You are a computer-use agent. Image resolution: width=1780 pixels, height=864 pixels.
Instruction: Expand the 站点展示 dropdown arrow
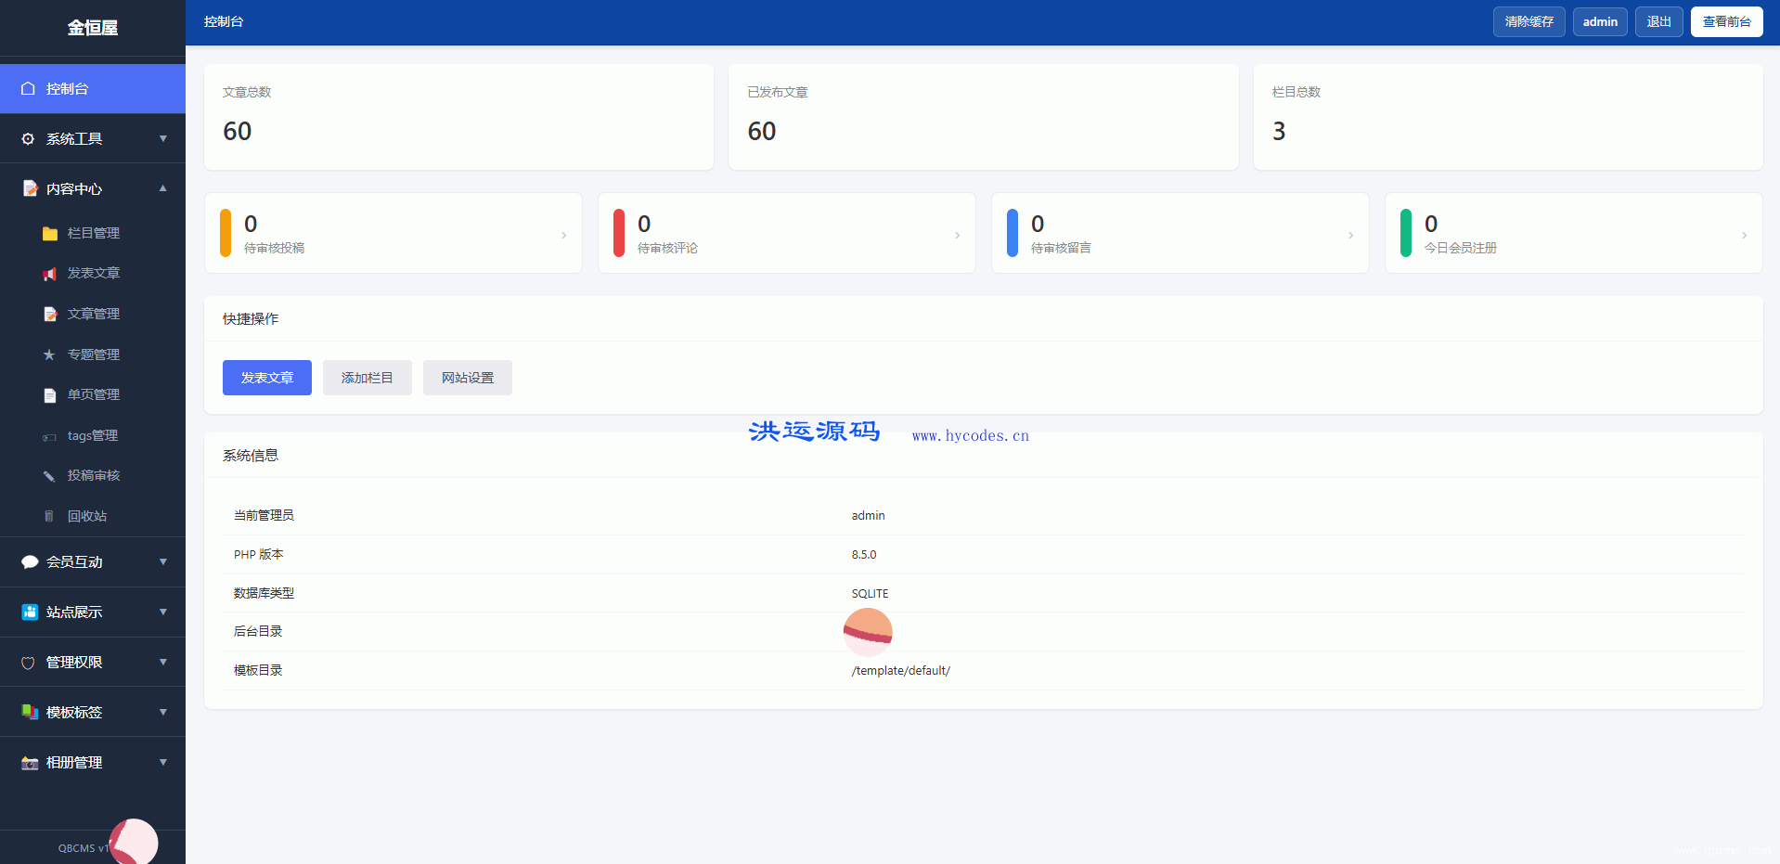(x=163, y=613)
